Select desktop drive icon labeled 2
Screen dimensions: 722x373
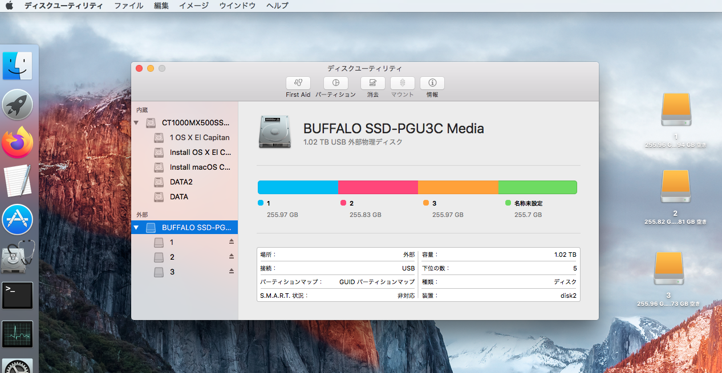click(x=676, y=186)
